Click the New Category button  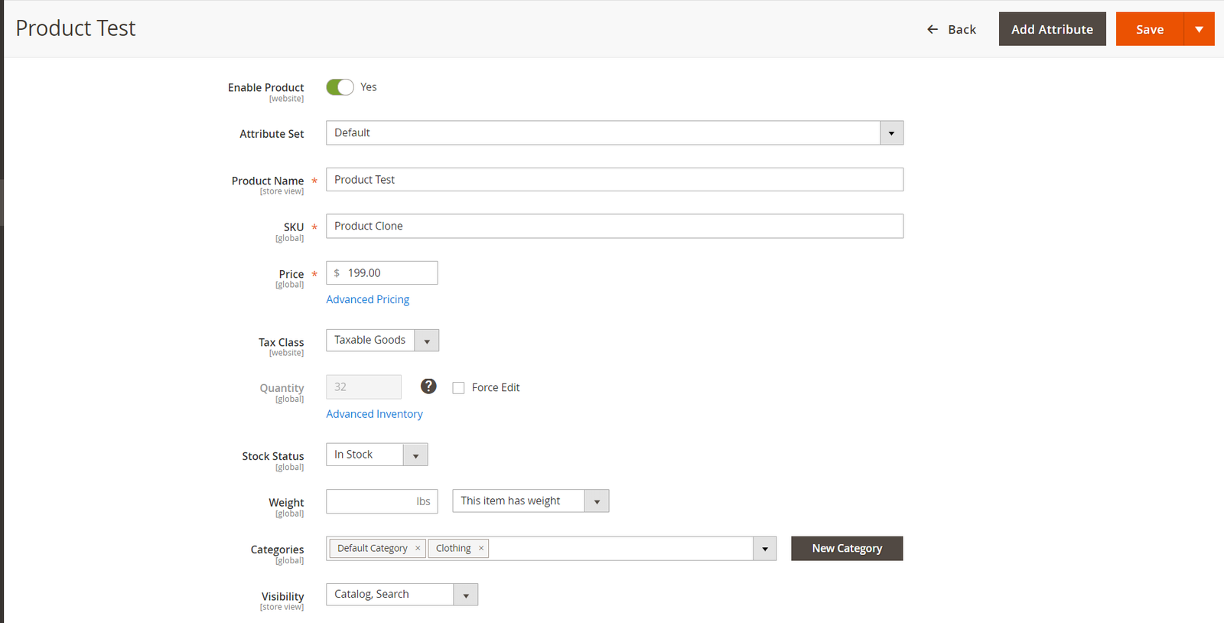point(847,549)
